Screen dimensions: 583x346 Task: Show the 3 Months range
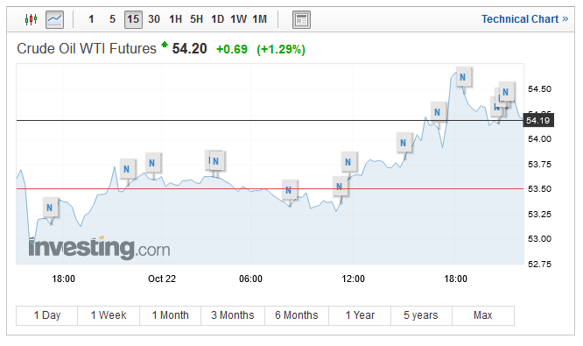233,315
